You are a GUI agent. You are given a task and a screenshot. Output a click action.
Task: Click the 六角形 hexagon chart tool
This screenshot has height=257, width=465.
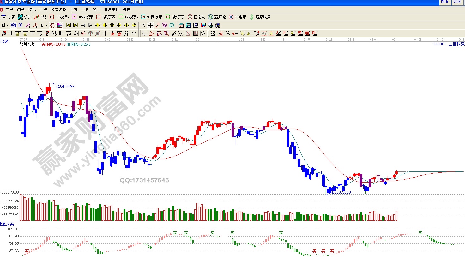(x=238, y=17)
